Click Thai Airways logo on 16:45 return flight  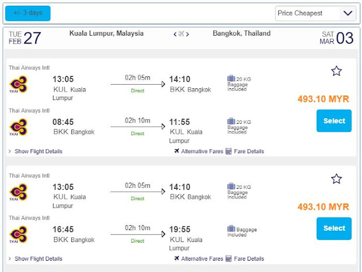[x=18, y=235]
